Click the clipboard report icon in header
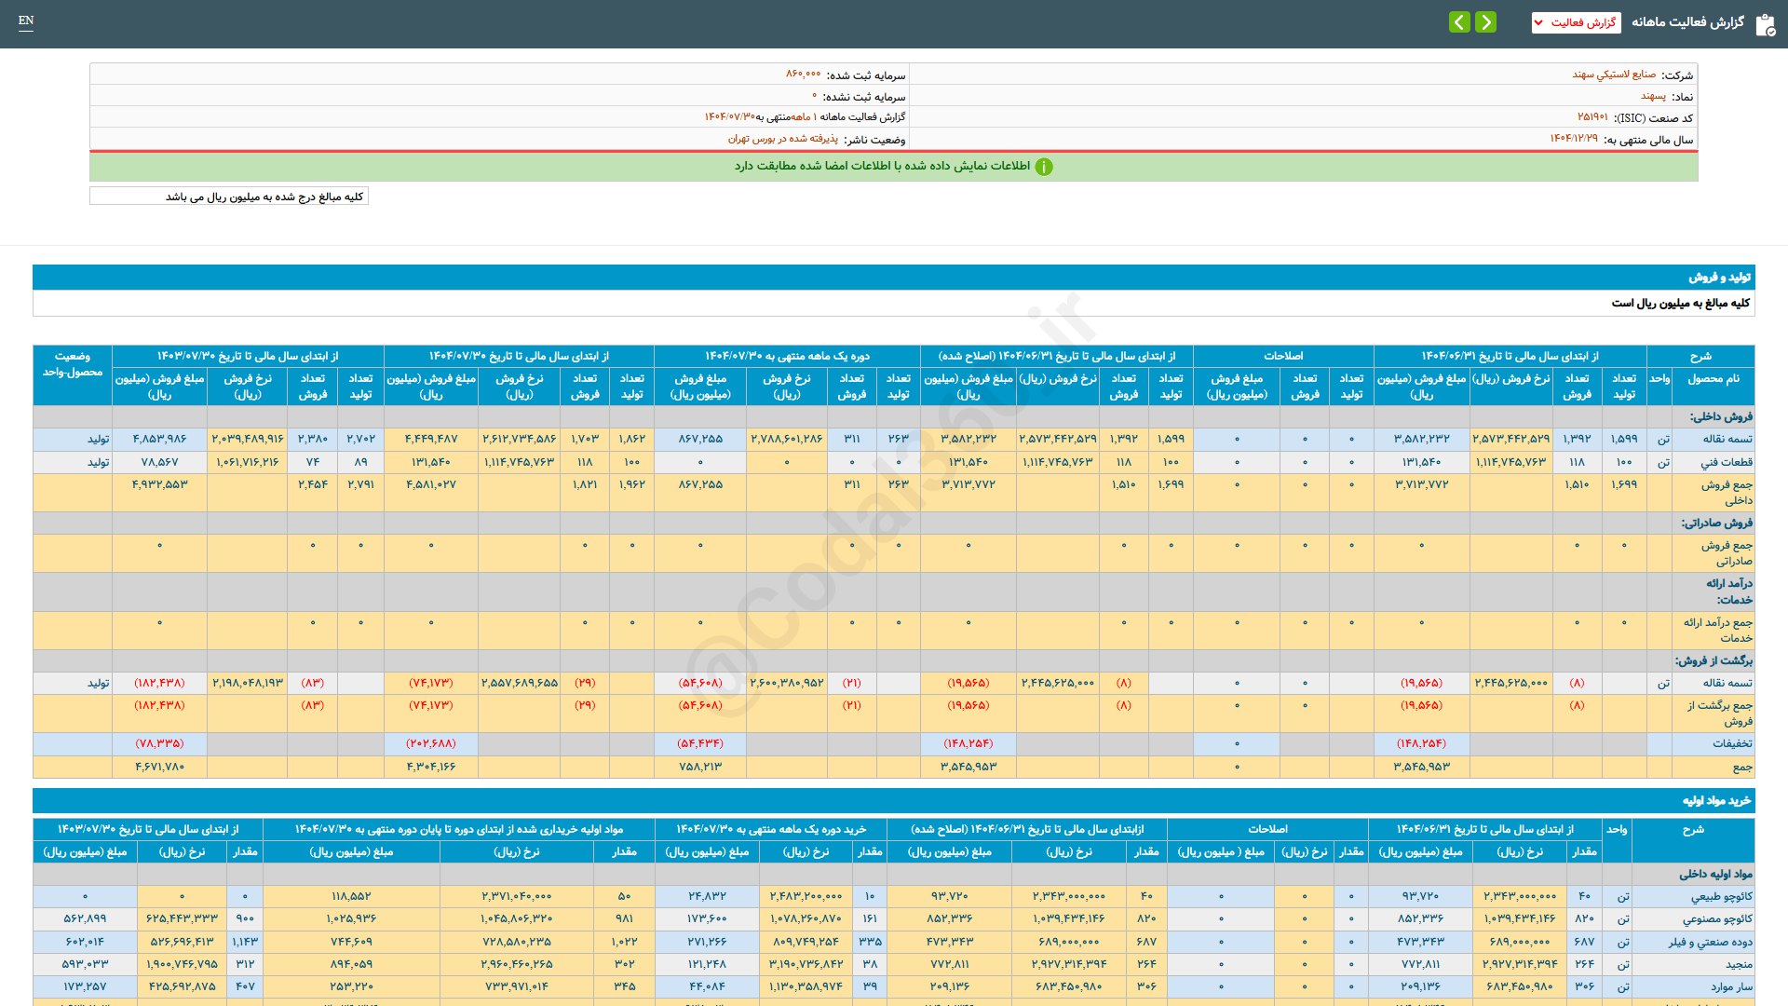 (1765, 24)
